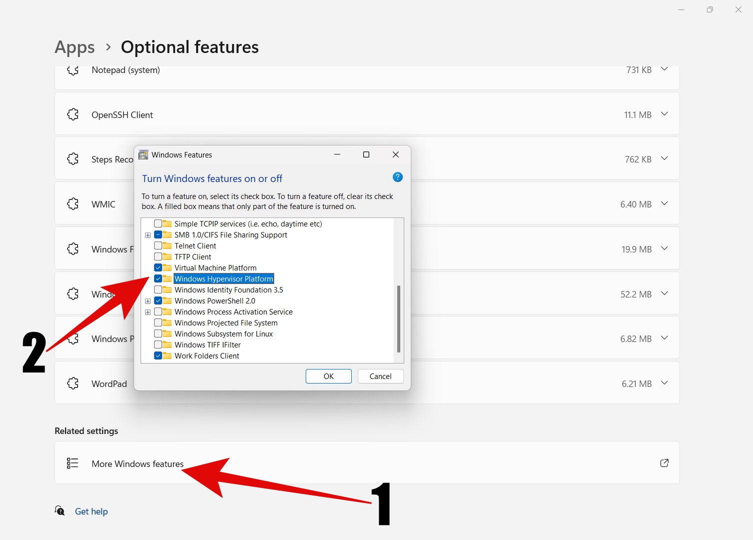Viewport: 753px width, 540px height.
Task: Click the Steps Recorder gear icon
Action: (73, 159)
